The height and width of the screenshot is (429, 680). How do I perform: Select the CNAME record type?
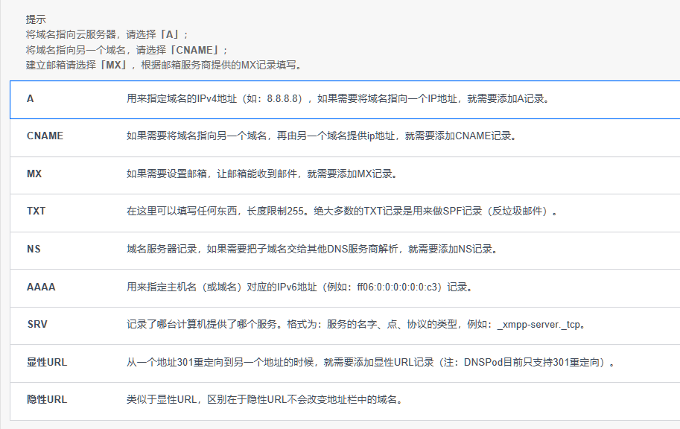[x=345, y=138]
